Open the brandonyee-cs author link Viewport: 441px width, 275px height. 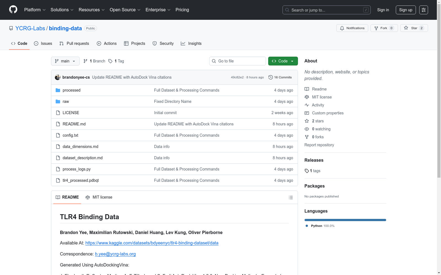pyautogui.click(x=76, y=77)
